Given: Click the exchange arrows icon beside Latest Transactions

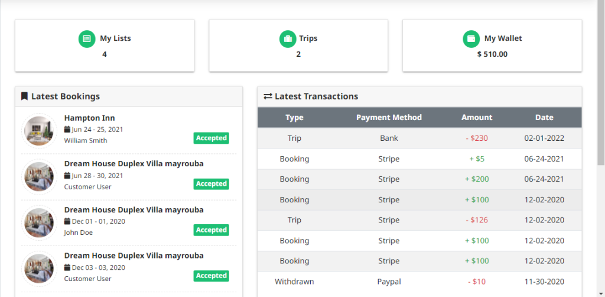Looking at the screenshot, I should (268, 96).
